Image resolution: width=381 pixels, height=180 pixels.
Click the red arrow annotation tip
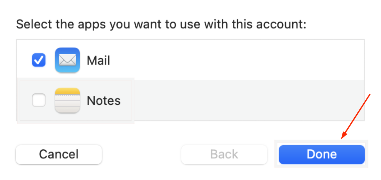(342, 138)
